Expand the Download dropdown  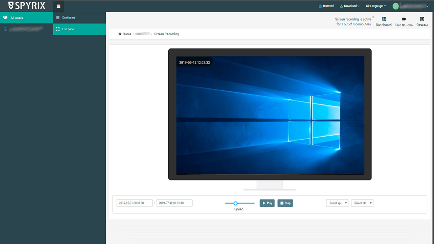[x=349, y=6]
